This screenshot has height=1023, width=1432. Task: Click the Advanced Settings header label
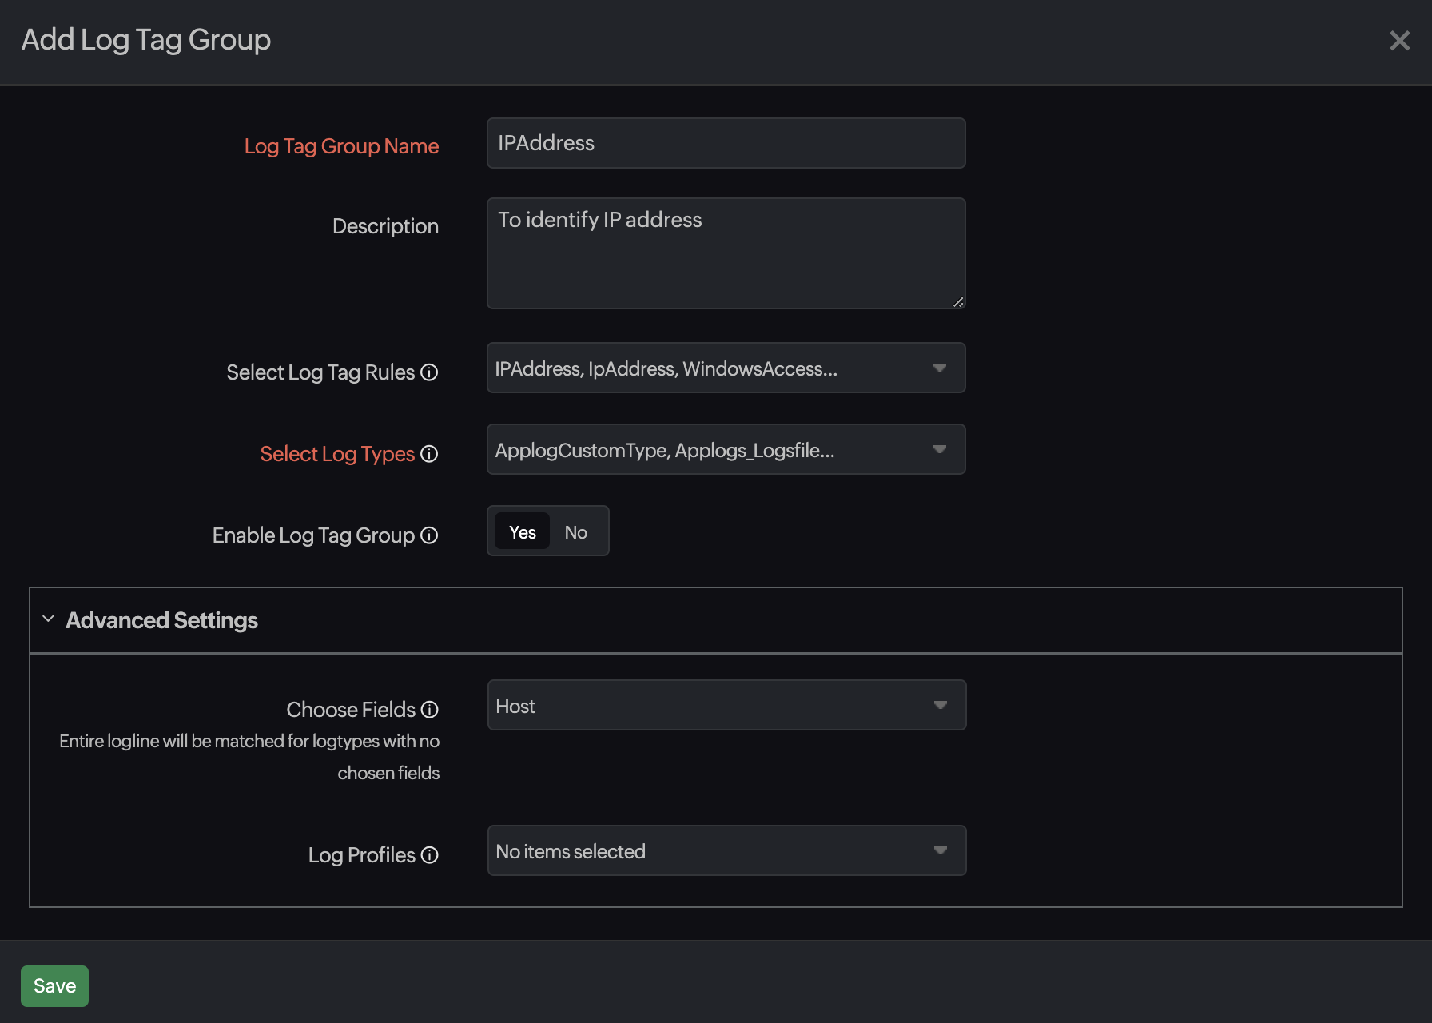161,620
